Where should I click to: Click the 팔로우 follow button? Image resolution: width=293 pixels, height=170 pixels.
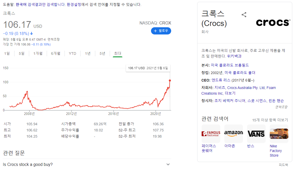161,31
